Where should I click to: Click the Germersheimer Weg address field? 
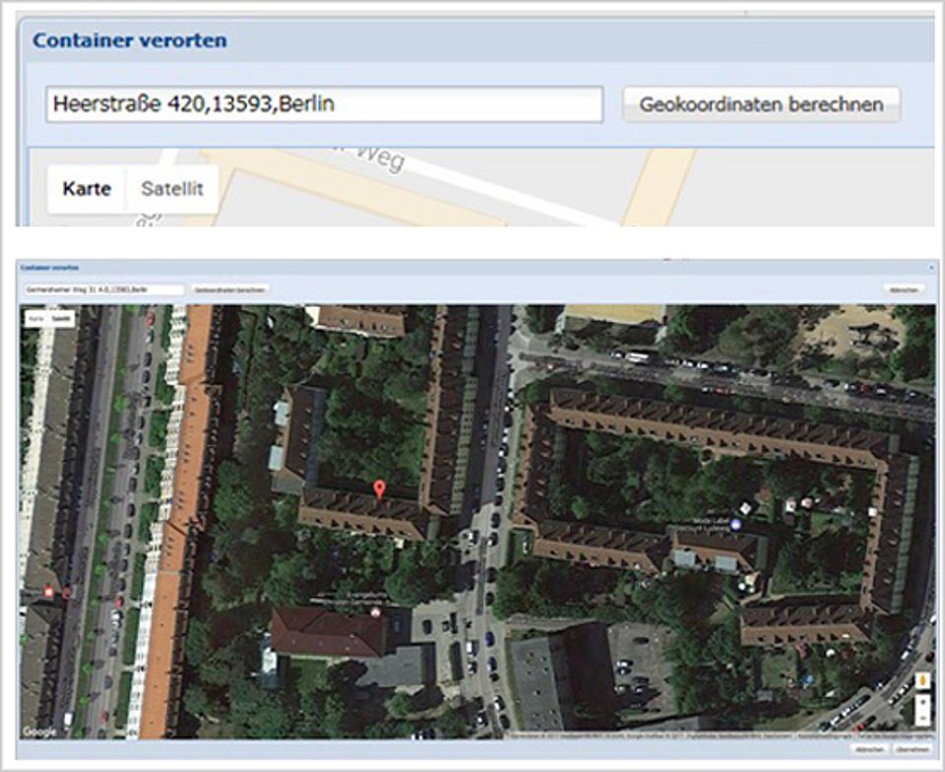[x=103, y=289]
